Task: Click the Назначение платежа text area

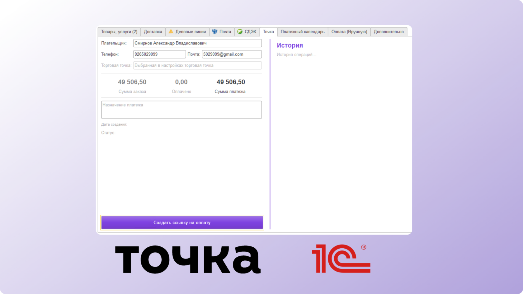Action: [x=181, y=110]
